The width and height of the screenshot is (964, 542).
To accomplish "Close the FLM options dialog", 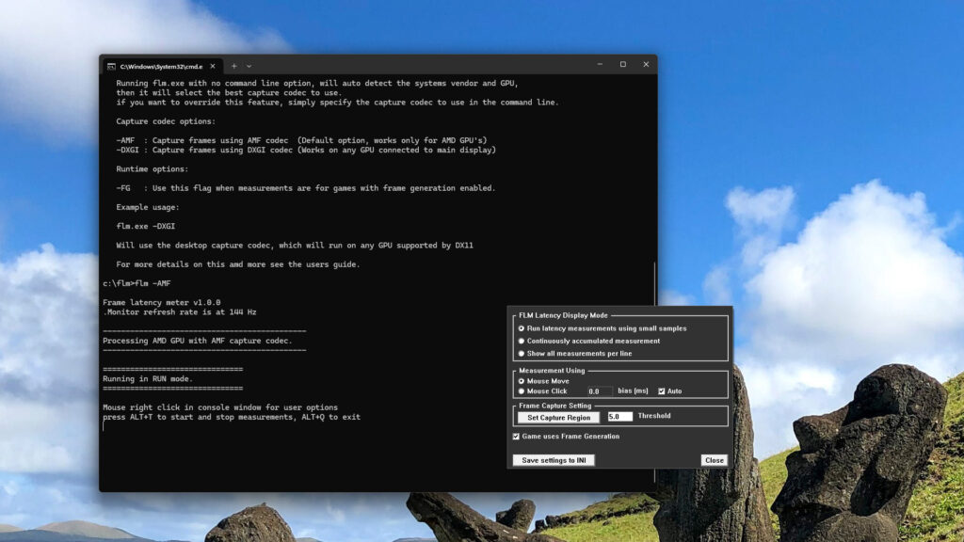I will 714,460.
